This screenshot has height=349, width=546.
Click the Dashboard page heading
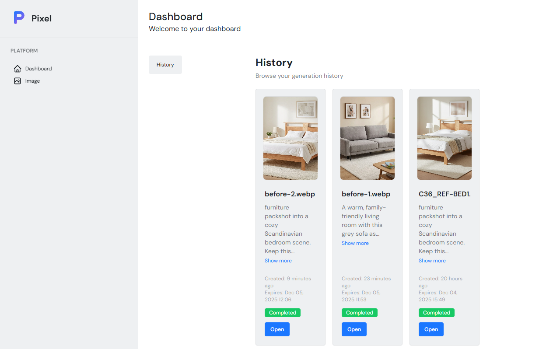(x=175, y=16)
